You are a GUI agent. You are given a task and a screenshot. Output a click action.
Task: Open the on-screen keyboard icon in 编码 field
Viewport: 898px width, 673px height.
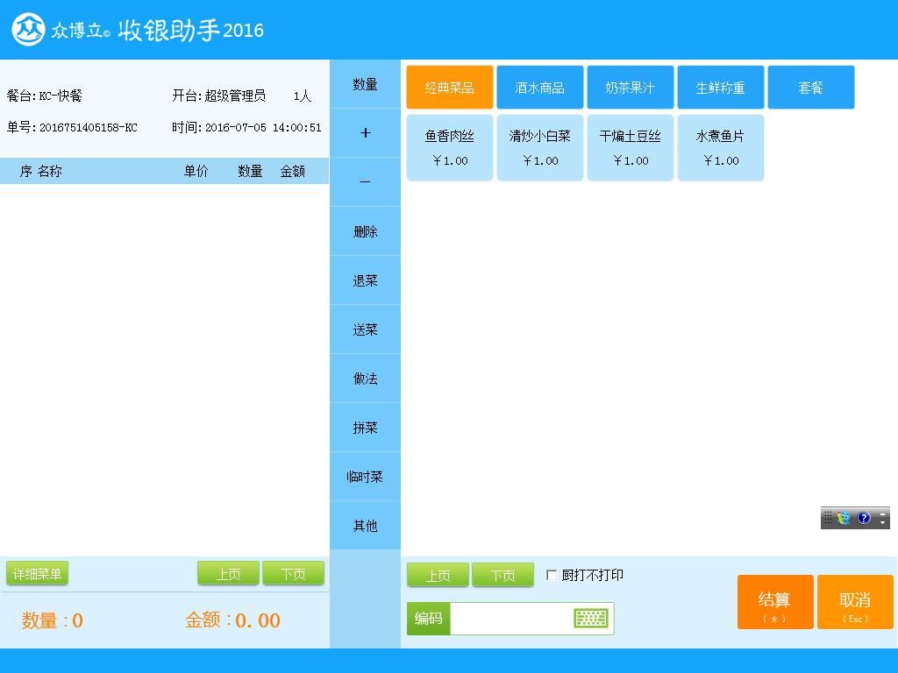point(590,618)
